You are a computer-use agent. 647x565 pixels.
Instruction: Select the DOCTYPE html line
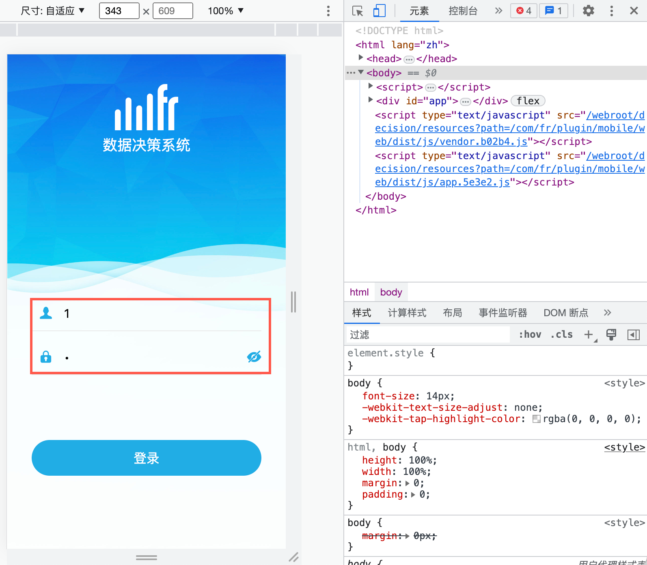point(399,31)
